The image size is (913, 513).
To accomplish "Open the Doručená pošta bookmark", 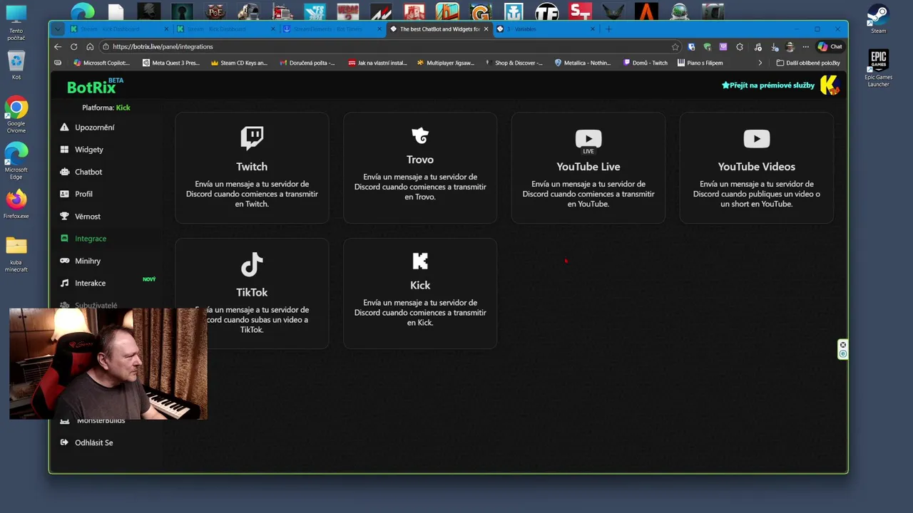I will click(307, 63).
